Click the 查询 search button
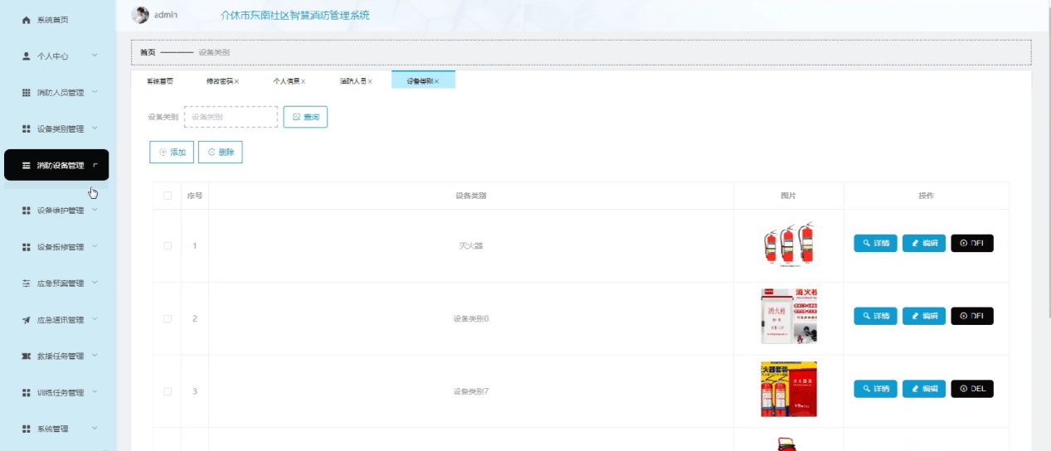 point(305,117)
